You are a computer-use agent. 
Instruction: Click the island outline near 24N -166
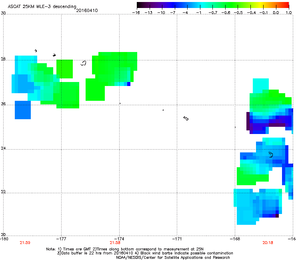(271, 155)
